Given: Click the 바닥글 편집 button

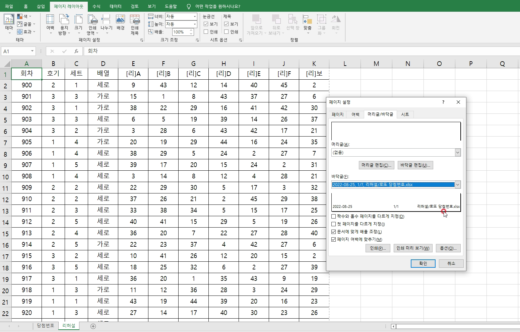Looking at the screenshot, I should (415, 165).
